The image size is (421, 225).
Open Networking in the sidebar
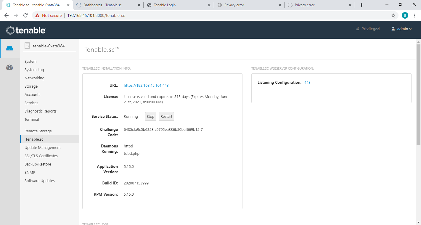click(34, 78)
